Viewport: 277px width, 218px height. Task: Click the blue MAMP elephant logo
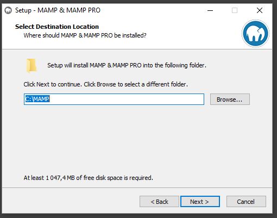(x=255, y=34)
